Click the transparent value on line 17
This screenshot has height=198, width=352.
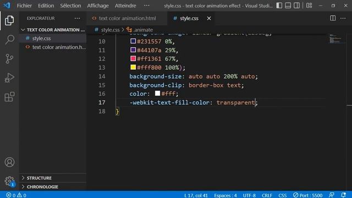235,103
